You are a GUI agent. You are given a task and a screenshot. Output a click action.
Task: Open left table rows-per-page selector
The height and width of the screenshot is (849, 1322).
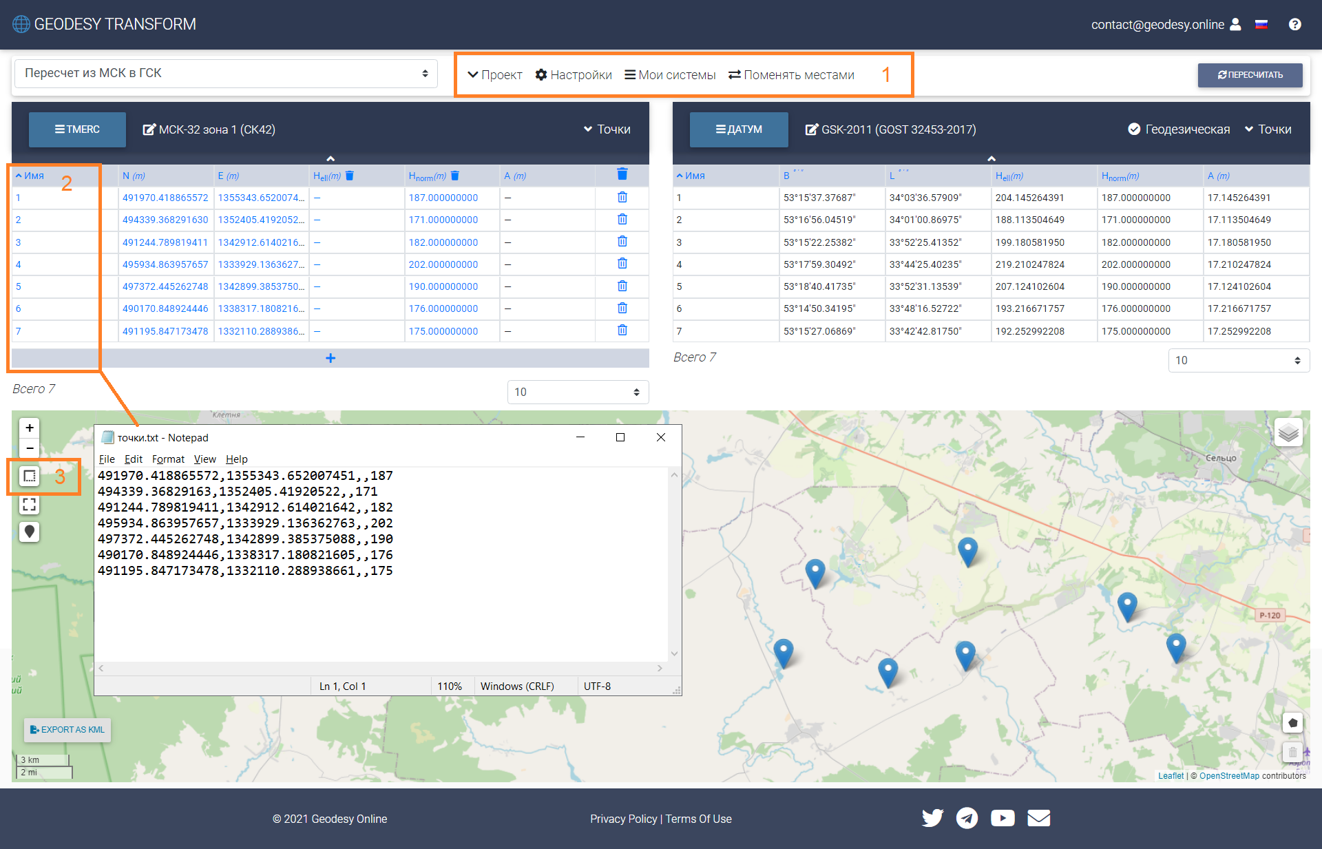[577, 392]
